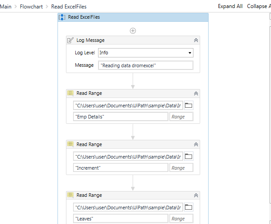
Task: Collapse the Leaves Read Range activity
Action: pos(196,195)
